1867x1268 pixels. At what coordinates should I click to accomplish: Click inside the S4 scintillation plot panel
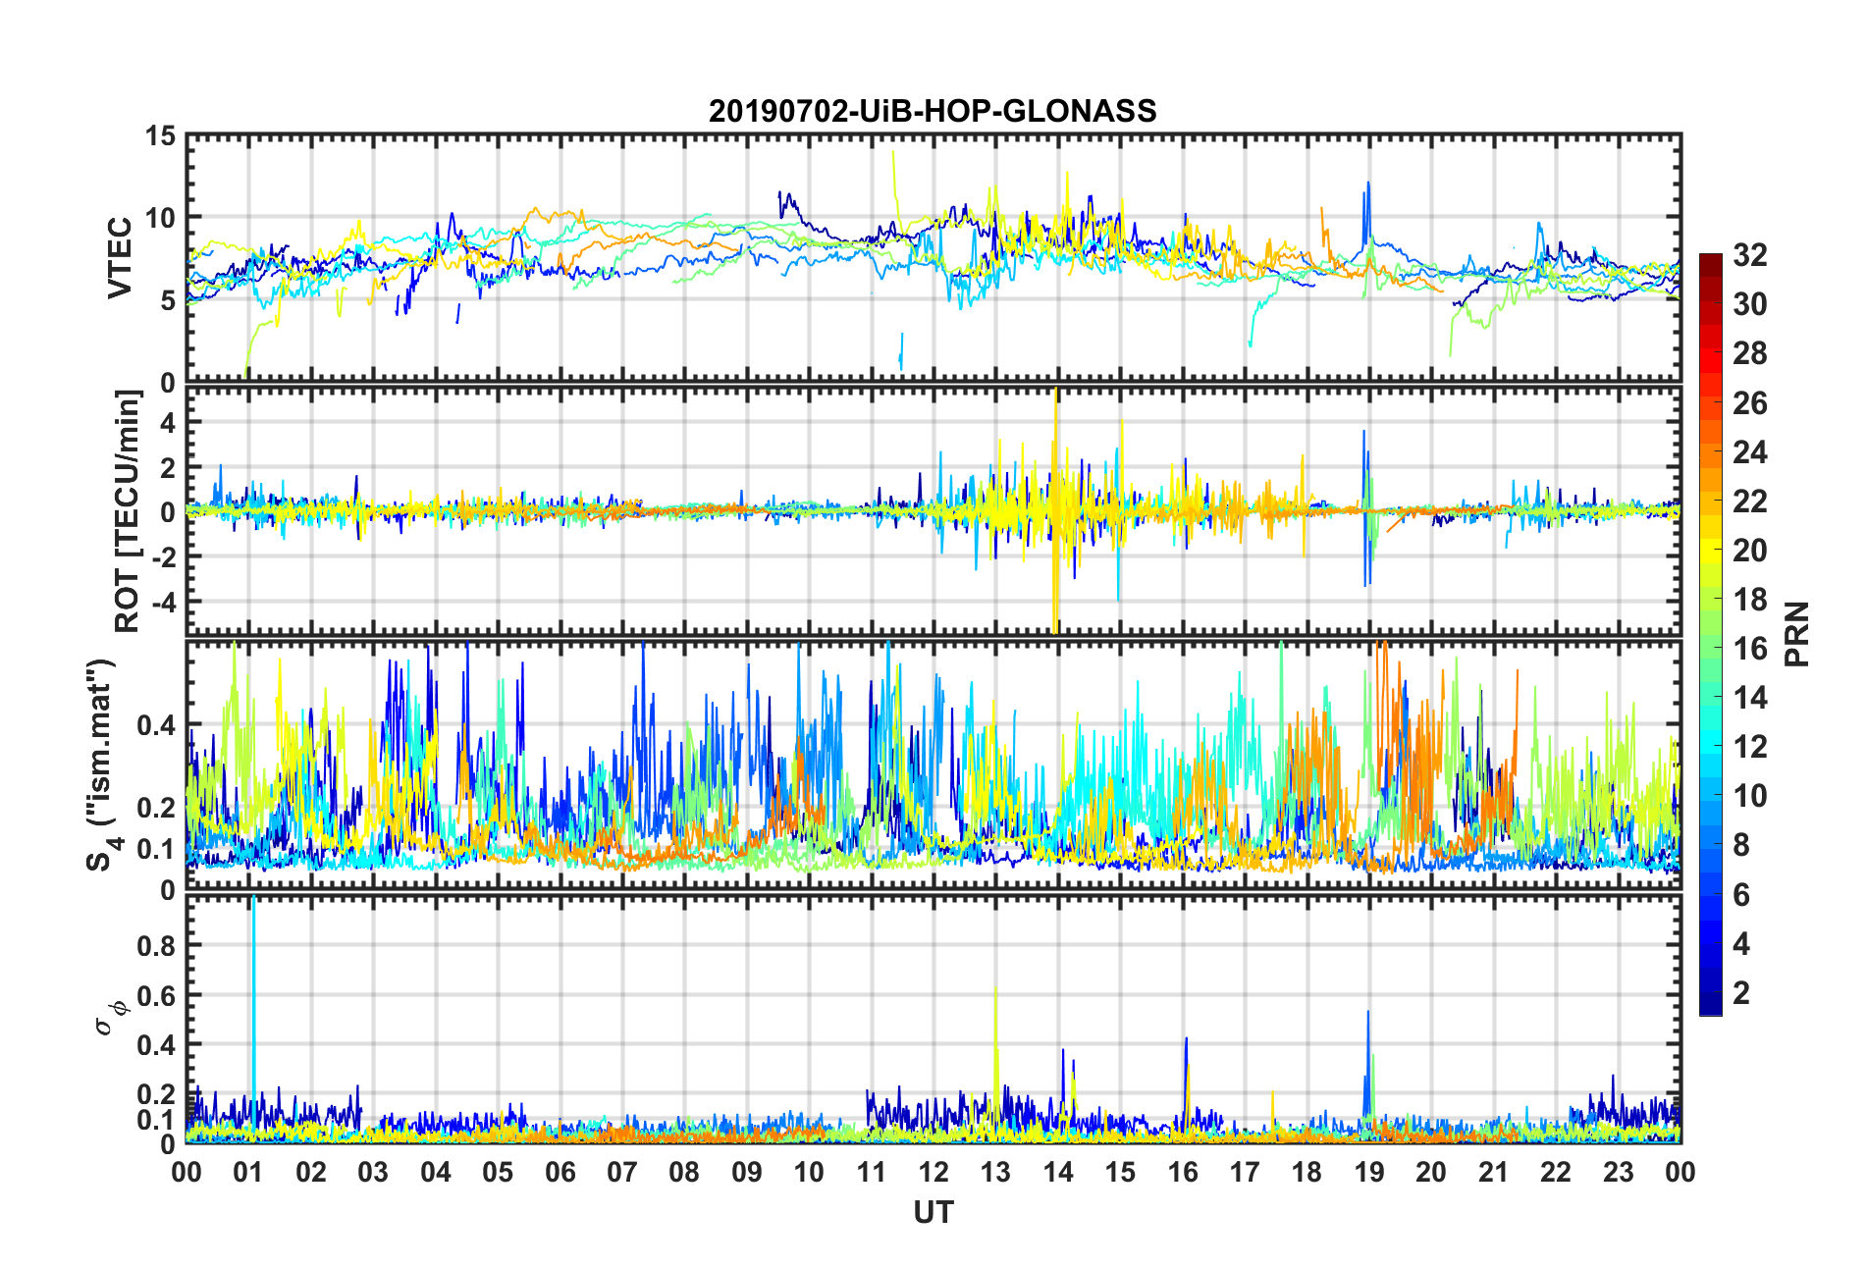click(x=933, y=765)
